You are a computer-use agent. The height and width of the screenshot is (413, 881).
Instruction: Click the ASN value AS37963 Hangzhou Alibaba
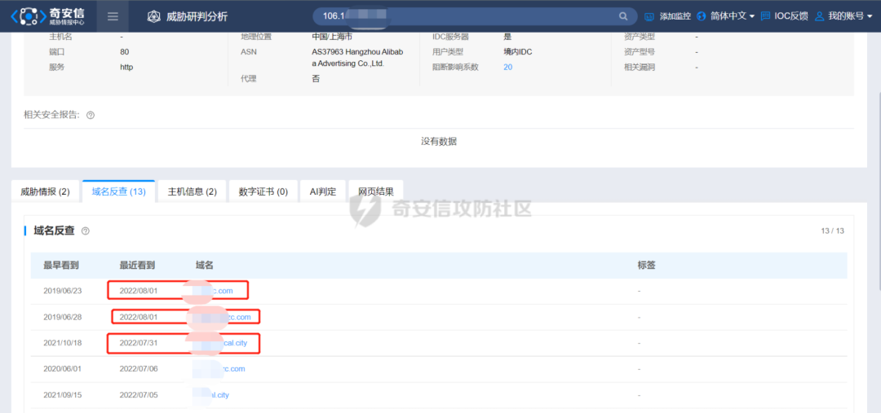point(357,58)
